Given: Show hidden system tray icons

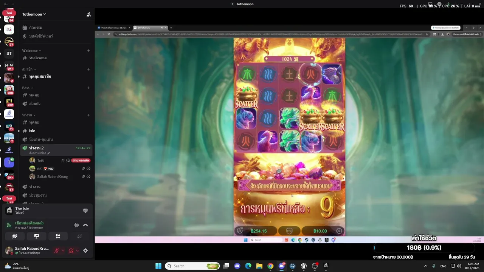Looking at the screenshot, I should coord(425,266).
